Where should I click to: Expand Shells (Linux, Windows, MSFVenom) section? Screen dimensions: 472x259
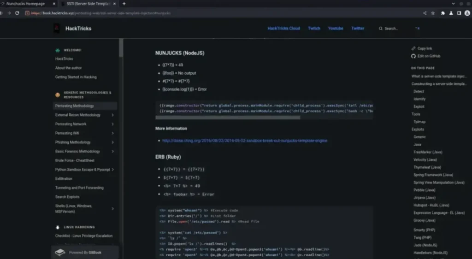tap(113, 209)
